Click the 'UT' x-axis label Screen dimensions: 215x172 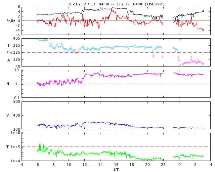click(x=116, y=170)
